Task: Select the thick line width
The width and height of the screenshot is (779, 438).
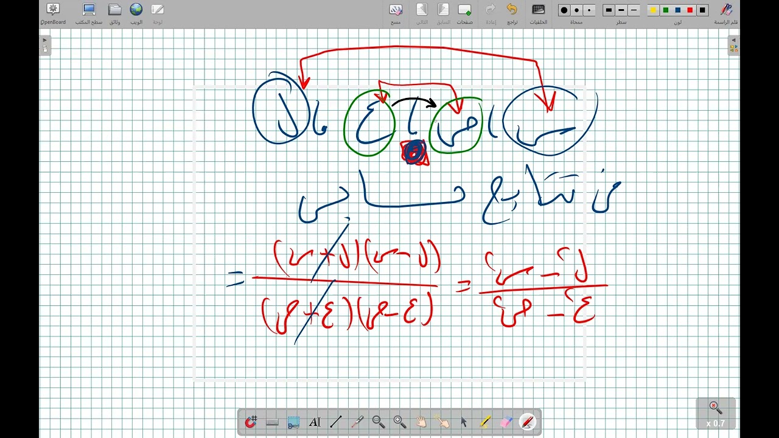Action: click(609, 10)
